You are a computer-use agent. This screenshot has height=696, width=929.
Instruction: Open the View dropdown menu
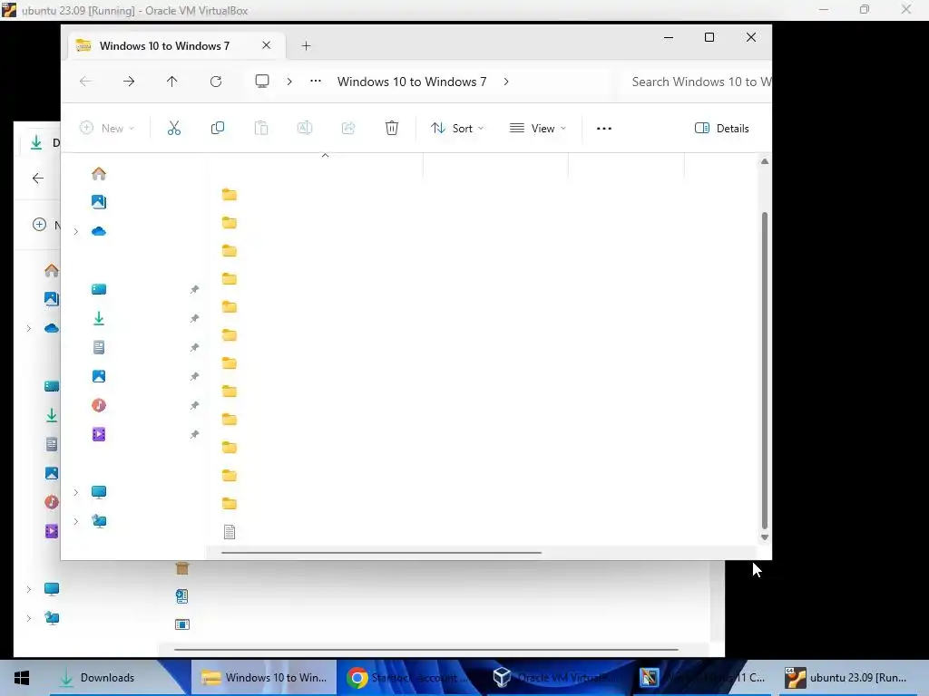pos(538,128)
